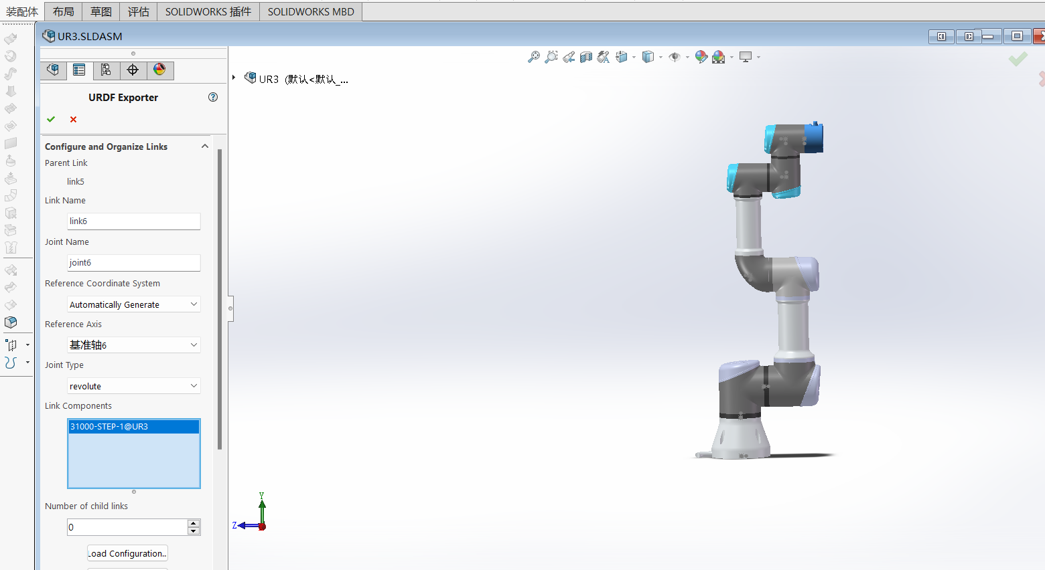Increase the number of child links
Image resolution: width=1045 pixels, height=570 pixels.
pyautogui.click(x=194, y=523)
